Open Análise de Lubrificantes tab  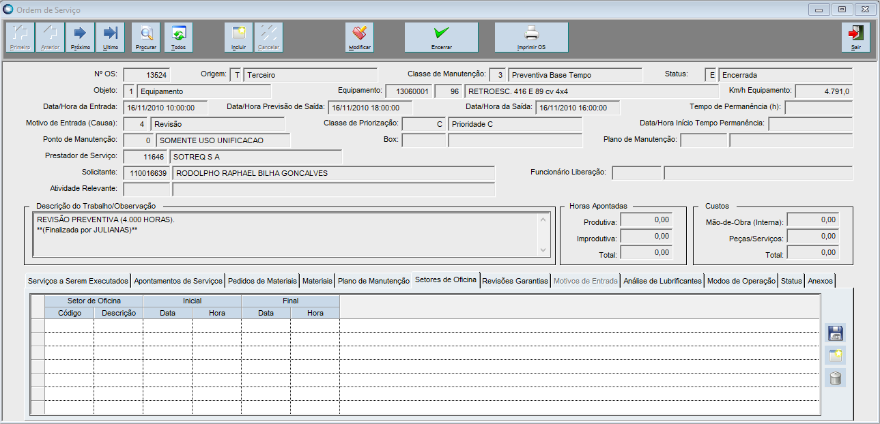pyautogui.click(x=663, y=281)
